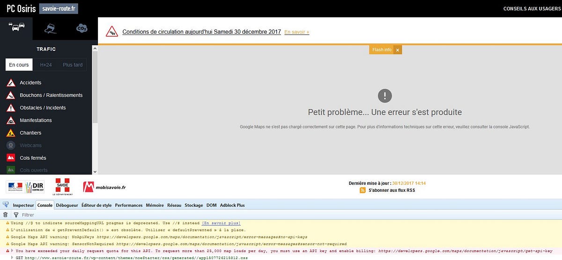Open the Réseau devtools tab
Viewport: 562px width, 260px height.
[x=174, y=205]
